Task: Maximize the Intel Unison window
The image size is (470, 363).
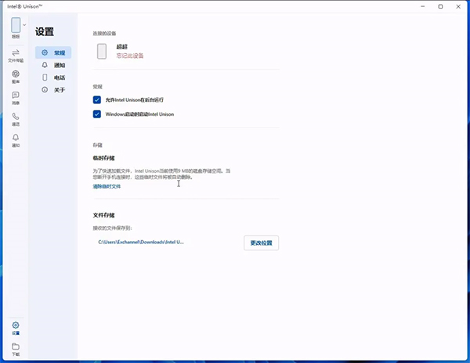Action: pos(440,6)
